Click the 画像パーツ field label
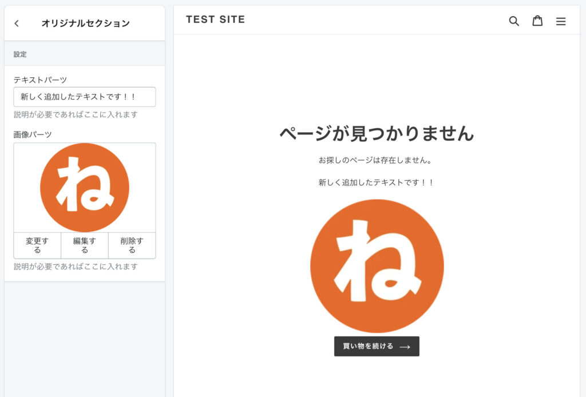 click(33, 134)
